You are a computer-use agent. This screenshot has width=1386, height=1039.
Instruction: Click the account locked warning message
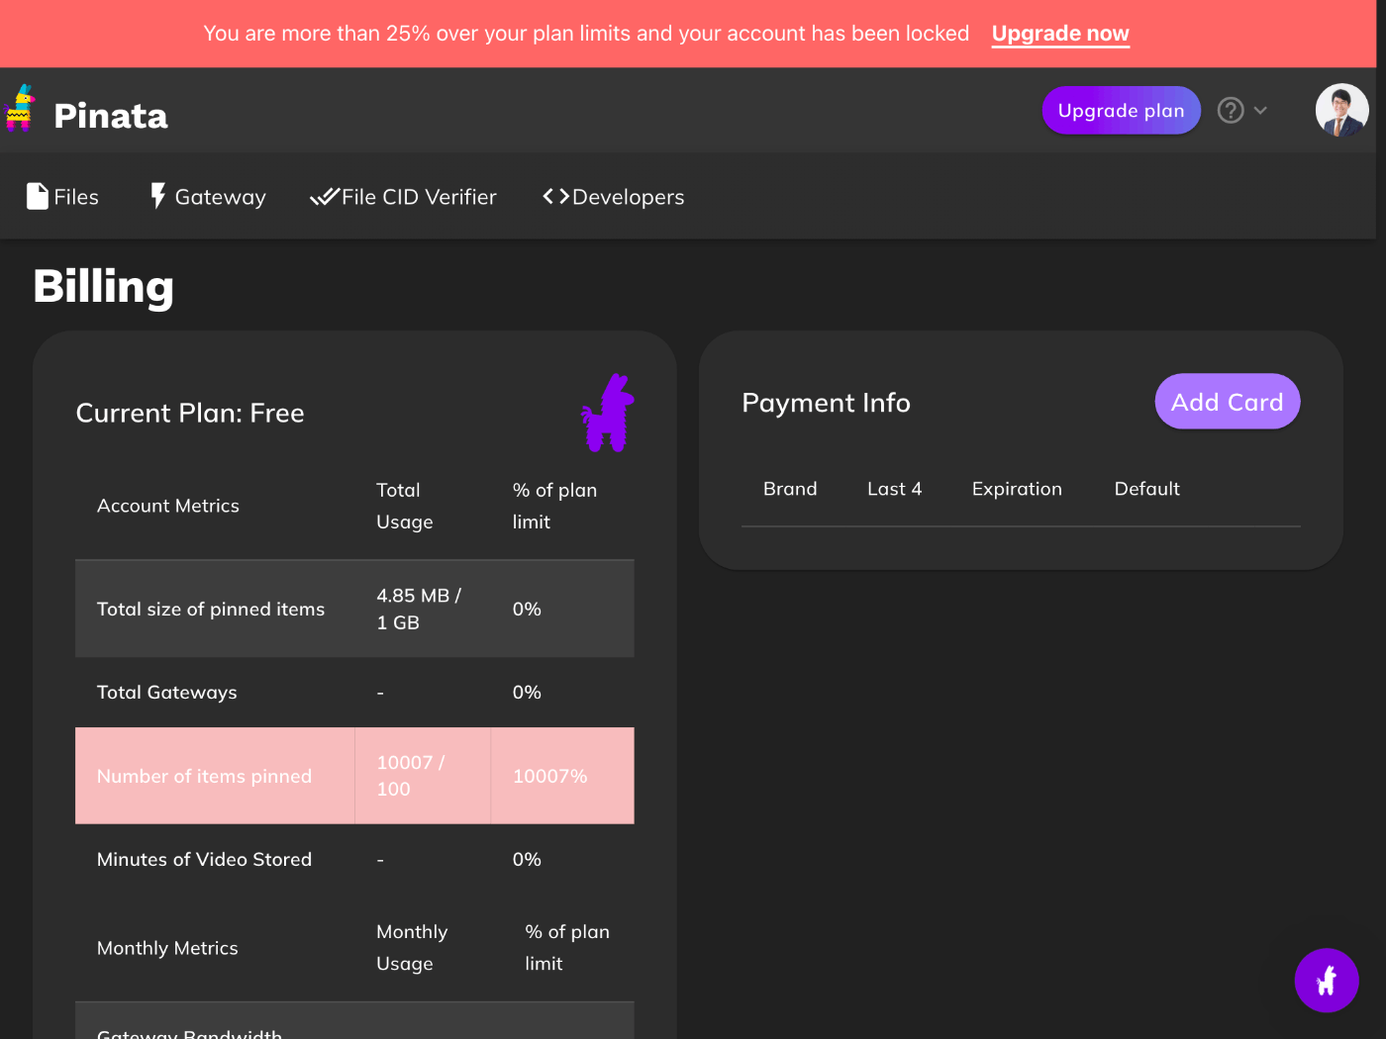586,34
